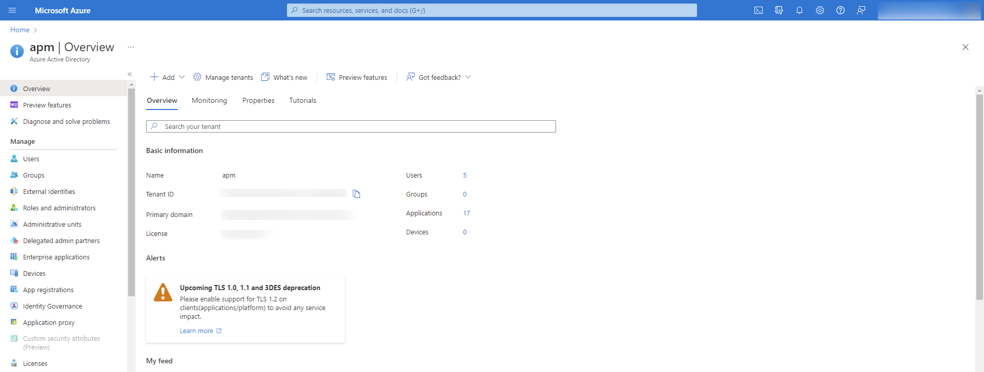Collapse the left sidebar menu

(x=130, y=74)
